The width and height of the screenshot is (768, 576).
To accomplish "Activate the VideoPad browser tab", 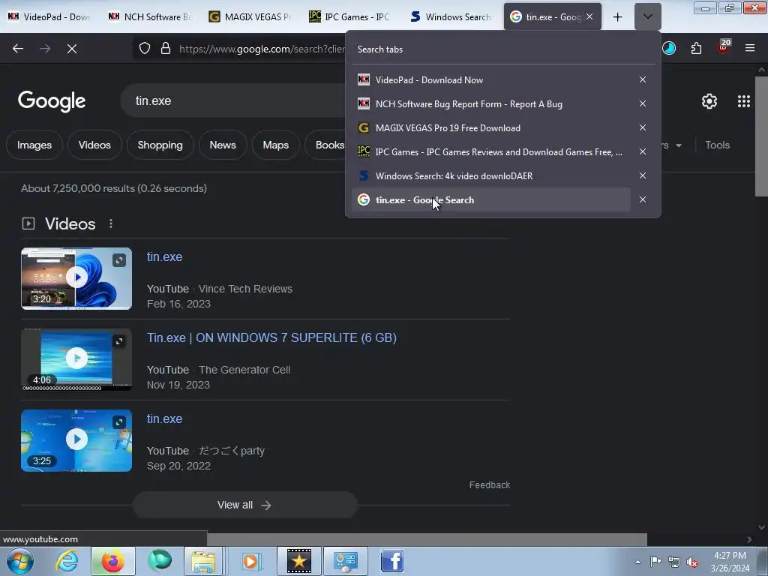I will (x=49, y=16).
